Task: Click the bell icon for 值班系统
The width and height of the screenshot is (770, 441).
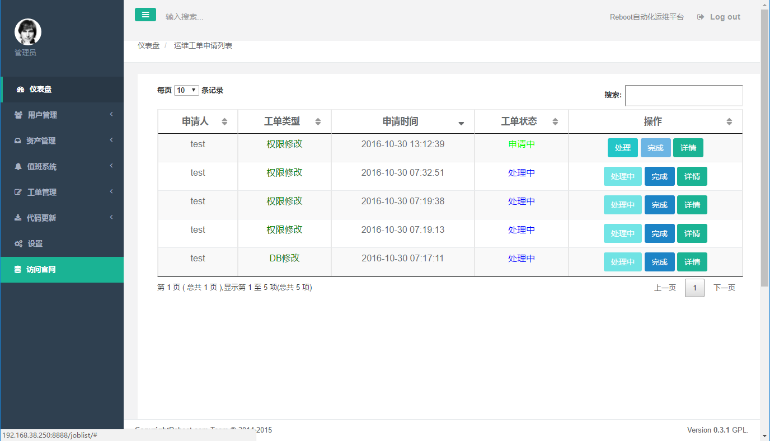Action: [17, 166]
